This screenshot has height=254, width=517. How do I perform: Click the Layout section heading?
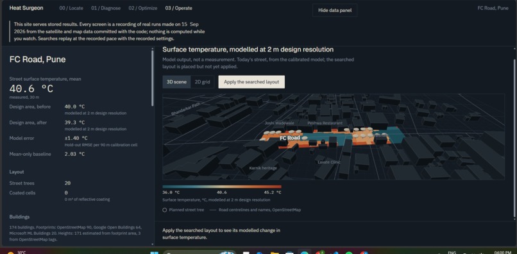(x=17, y=172)
